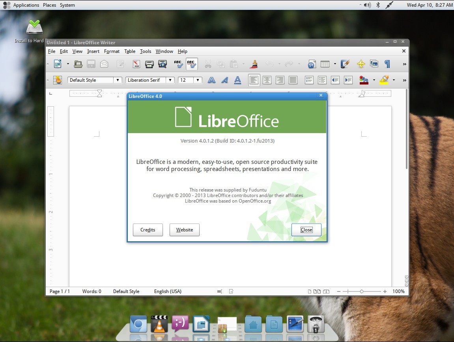This screenshot has height=342, width=454.
Task: Open the Format menu
Action: pos(112,51)
